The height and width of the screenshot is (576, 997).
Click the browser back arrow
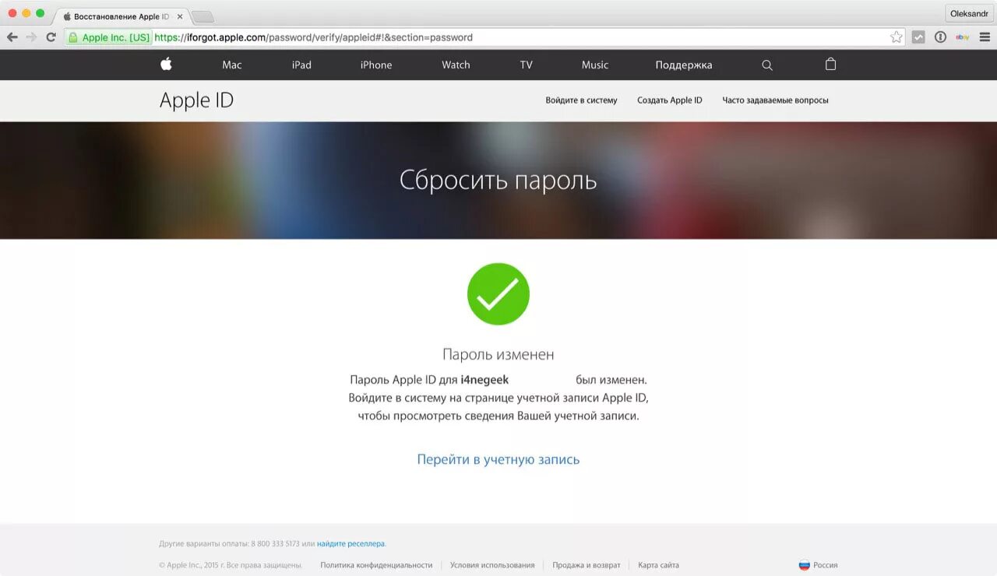pyautogui.click(x=12, y=37)
